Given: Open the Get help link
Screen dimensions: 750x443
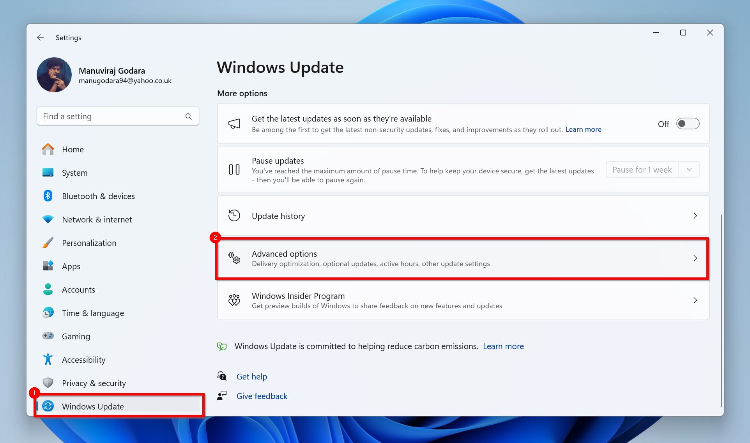Looking at the screenshot, I should point(252,376).
